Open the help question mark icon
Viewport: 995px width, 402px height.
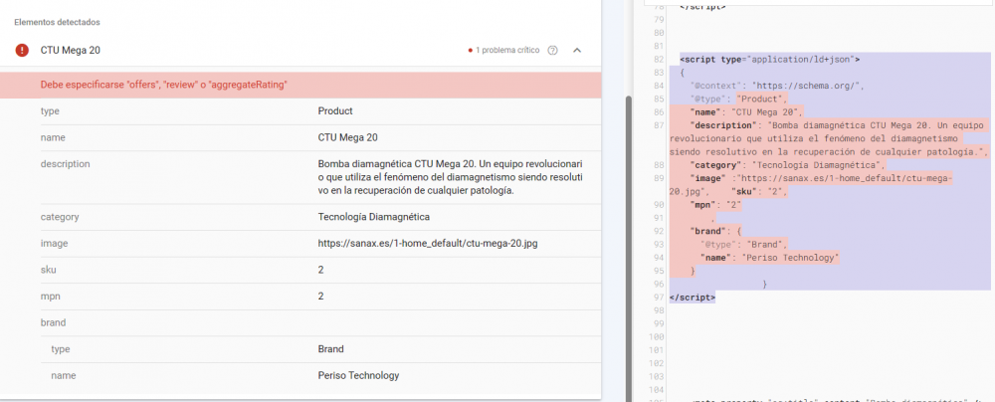(x=552, y=50)
